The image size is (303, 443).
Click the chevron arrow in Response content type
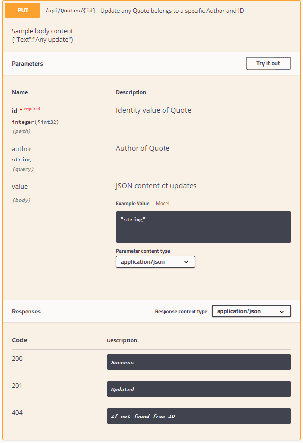click(282, 311)
